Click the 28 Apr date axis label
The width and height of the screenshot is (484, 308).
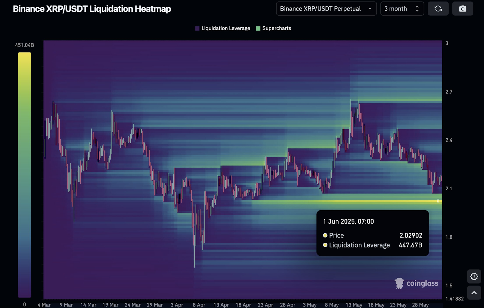coord(287,305)
